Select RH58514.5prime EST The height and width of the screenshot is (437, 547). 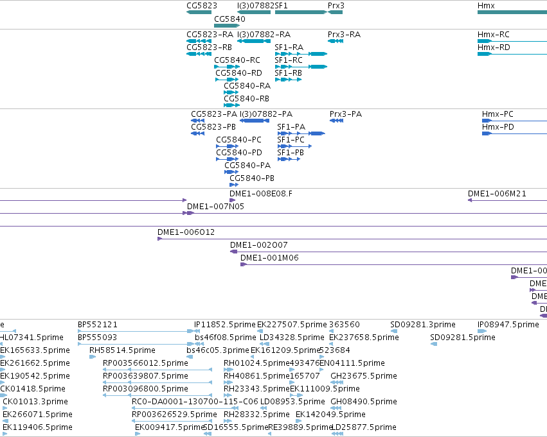click(x=93, y=357)
